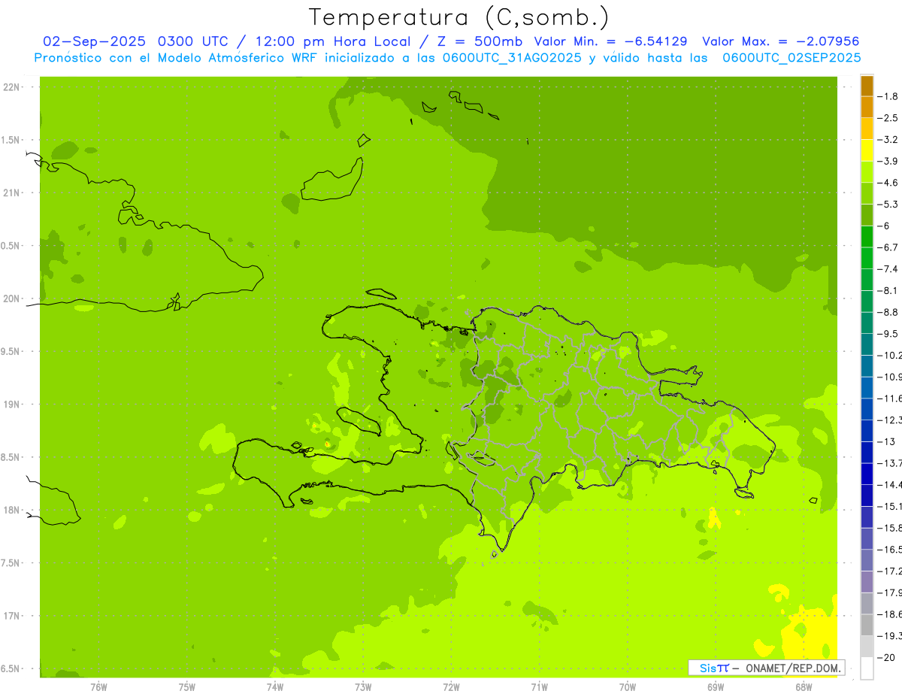This screenshot has width=902, height=697.
Task: Click 'Valor Min. = -6.54129' value
Action: [x=610, y=41]
